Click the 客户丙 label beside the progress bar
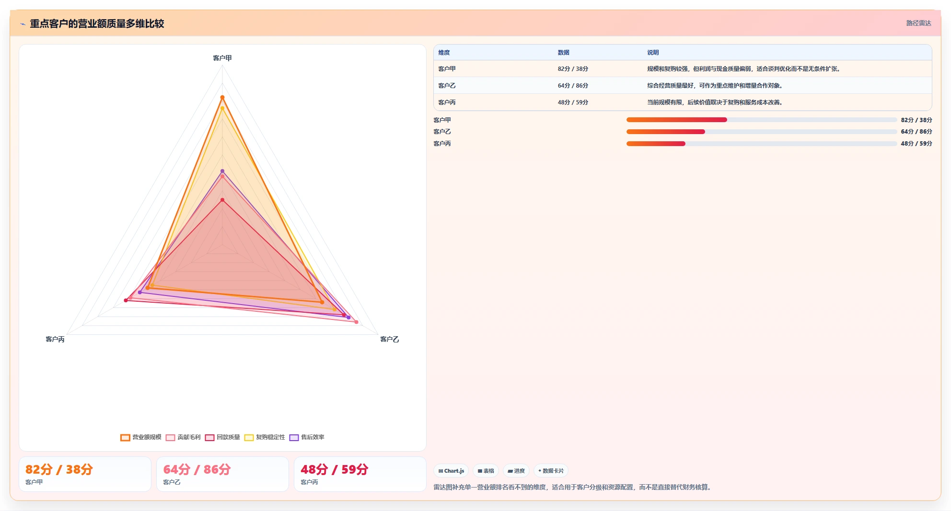Viewport: 951px width, 511px height. click(x=442, y=144)
